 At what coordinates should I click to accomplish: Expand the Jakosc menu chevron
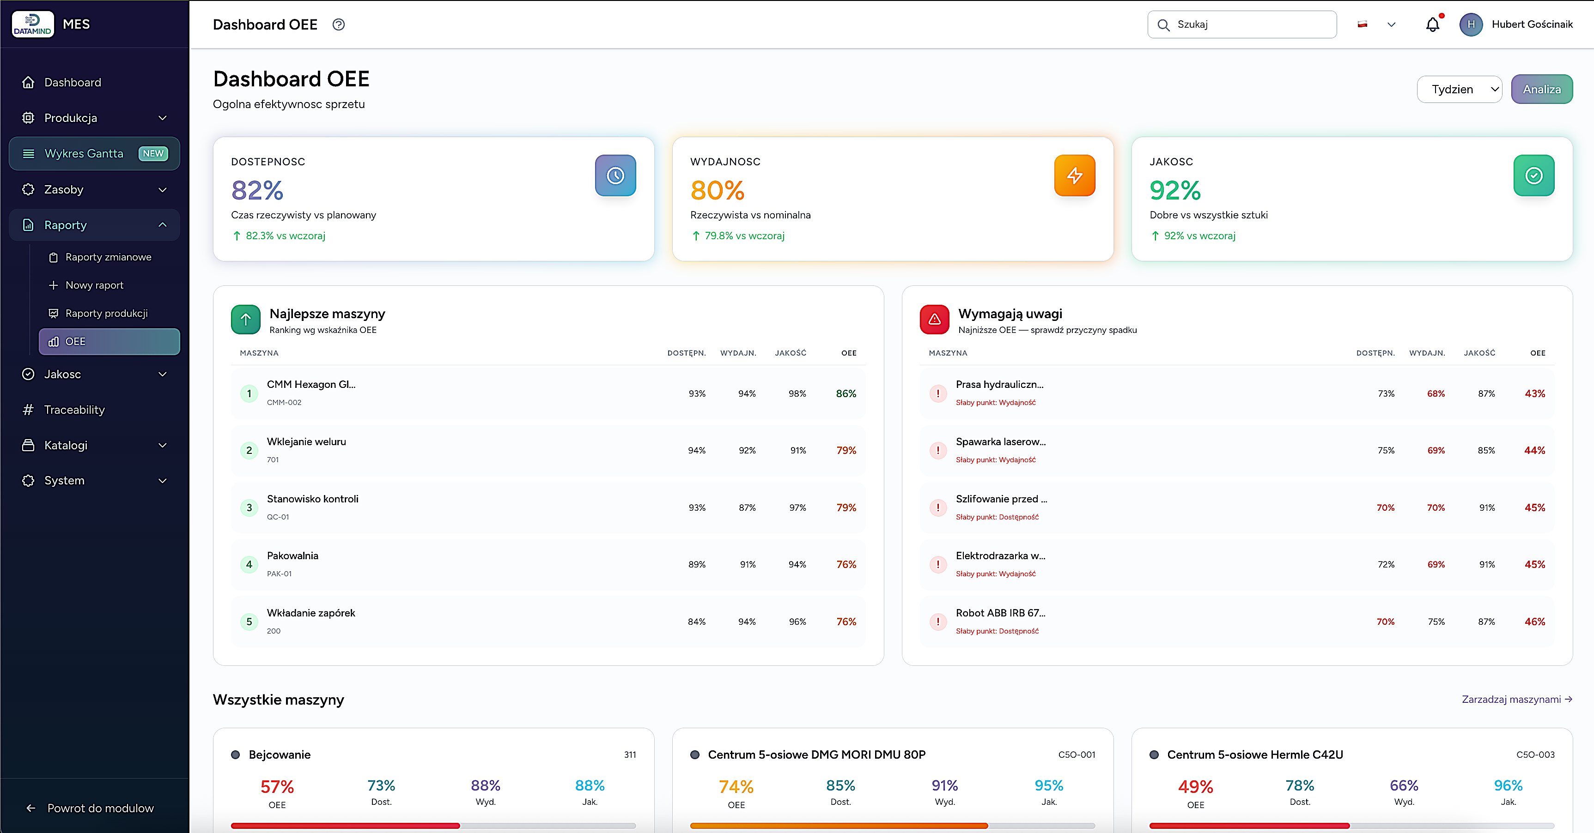coord(163,374)
